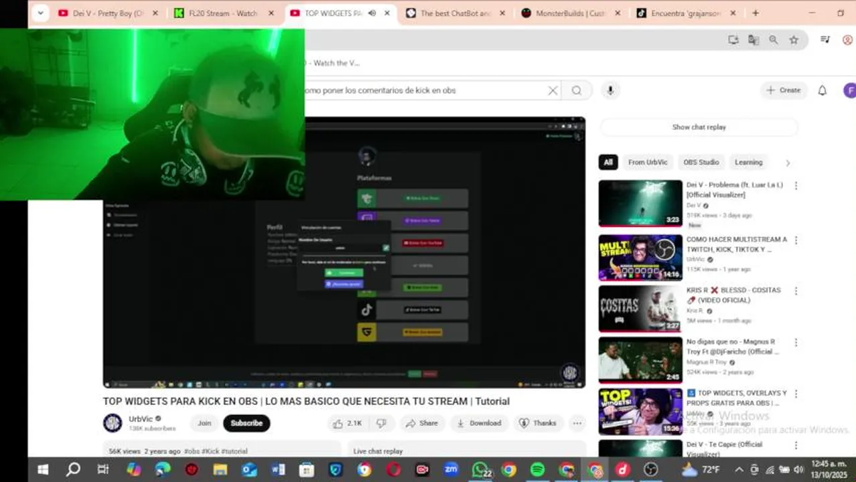Viewport: 856px width, 482px height.
Task: Subscribe to the UrbVic channel
Action: pos(246,423)
